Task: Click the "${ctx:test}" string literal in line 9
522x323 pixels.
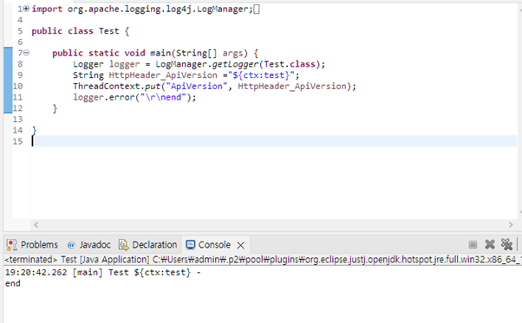Action: point(261,75)
